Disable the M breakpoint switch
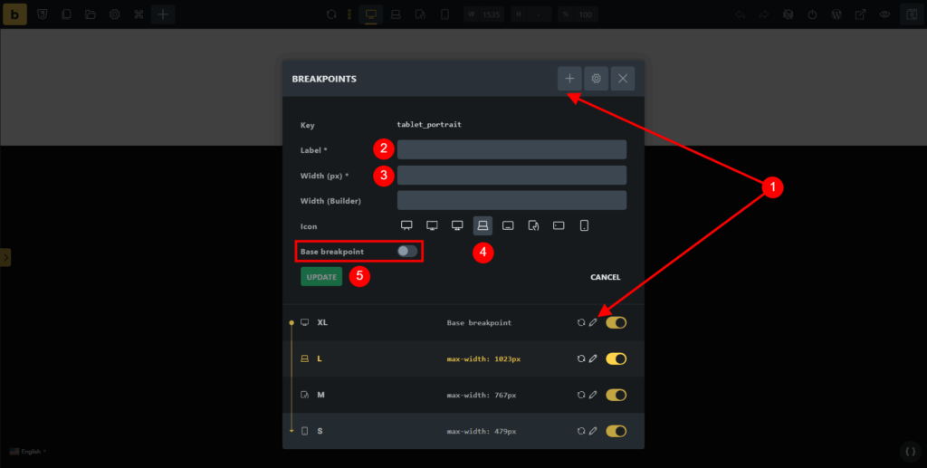The height and width of the screenshot is (468, 927). (616, 395)
